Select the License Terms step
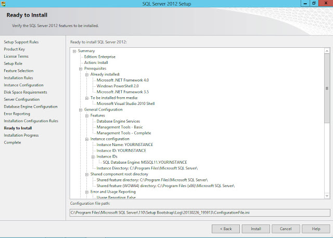333x238 pixels. tap(16, 57)
